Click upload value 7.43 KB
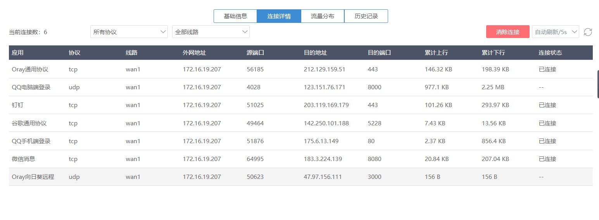 click(x=435, y=123)
